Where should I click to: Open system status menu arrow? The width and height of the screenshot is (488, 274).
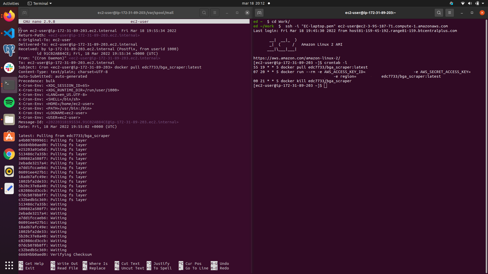pos(483,3)
